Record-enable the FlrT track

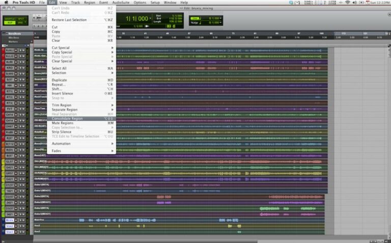16,109
